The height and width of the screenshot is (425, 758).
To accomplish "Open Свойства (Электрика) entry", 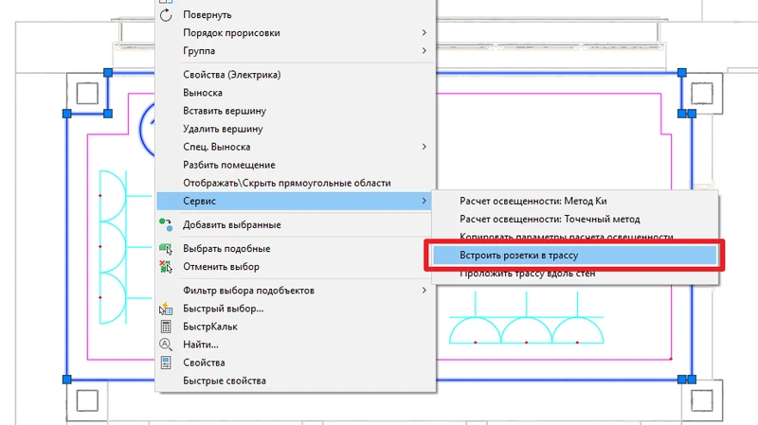I will (232, 75).
